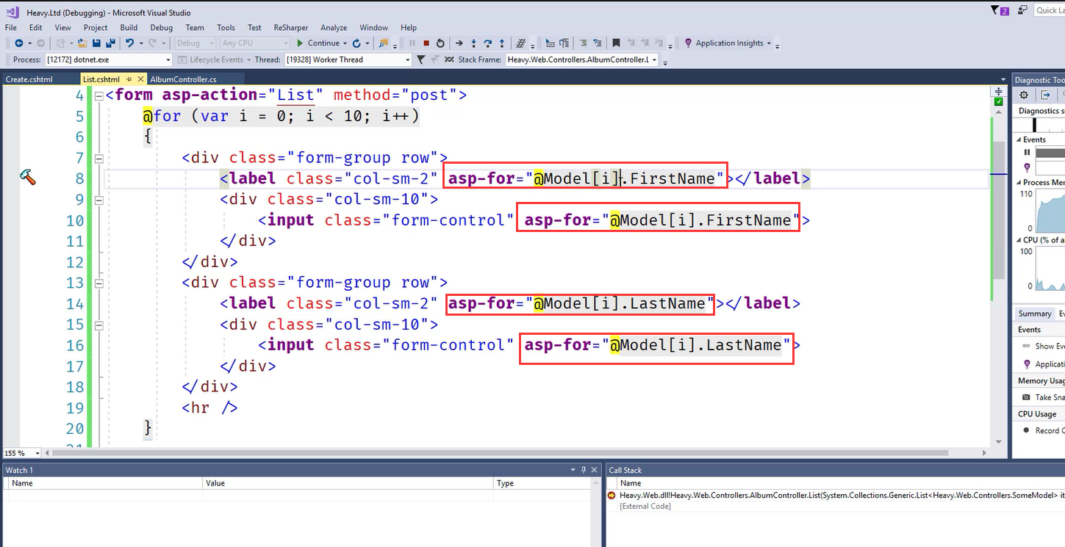Switch to the AlbumController.cs tab

point(183,79)
